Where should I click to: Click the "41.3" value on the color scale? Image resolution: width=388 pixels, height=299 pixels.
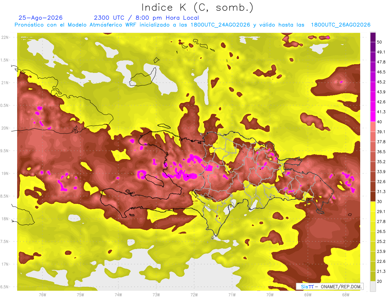pyautogui.click(x=381, y=112)
